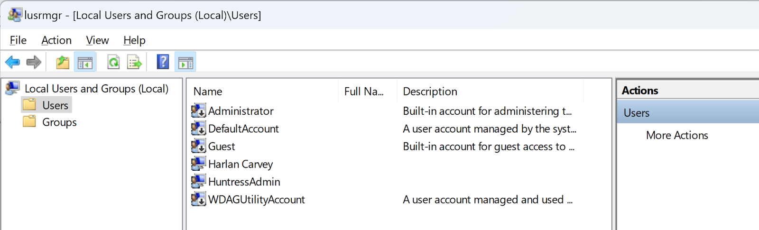Click the Refresh toolbar icon
The height and width of the screenshot is (230, 759).
pos(113,62)
